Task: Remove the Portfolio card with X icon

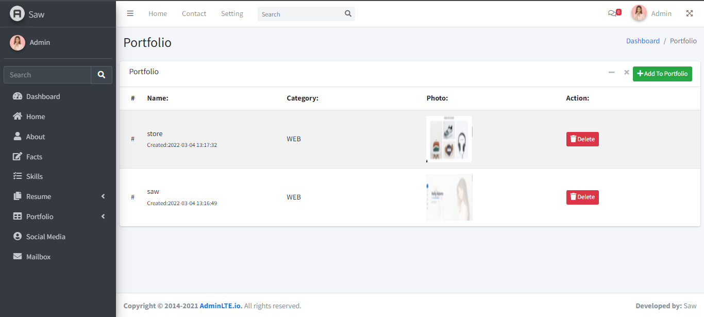Action: click(627, 72)
